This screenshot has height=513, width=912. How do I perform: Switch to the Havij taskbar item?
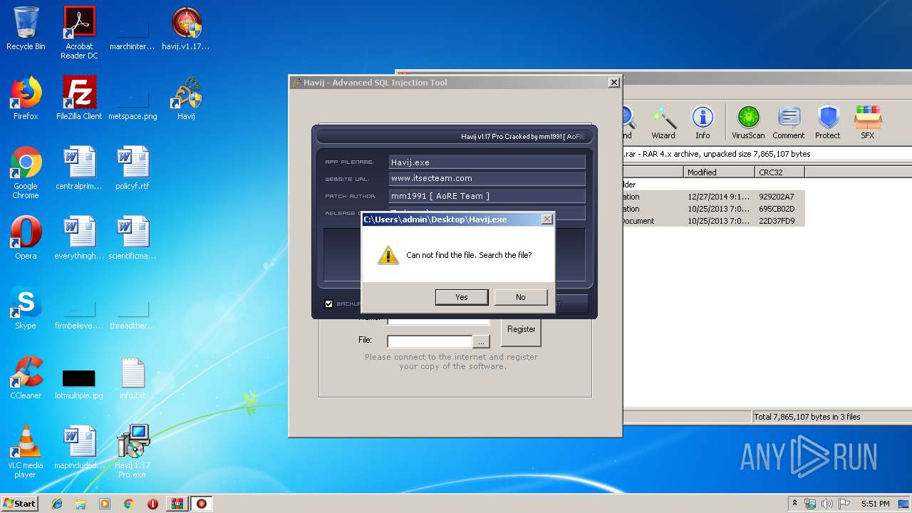pos(202,504)
